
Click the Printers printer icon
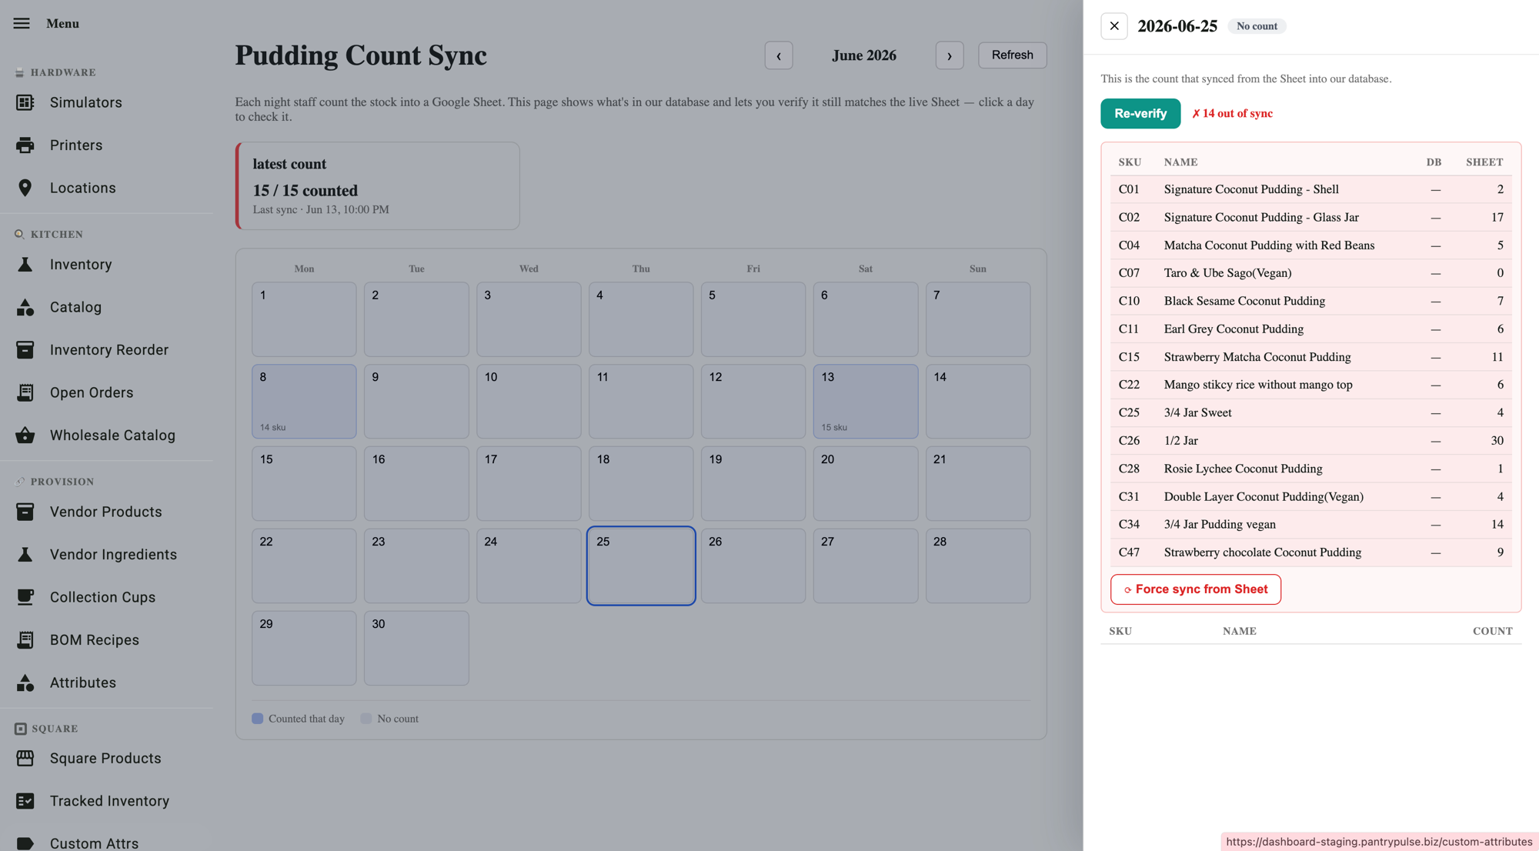coord(25,145)
